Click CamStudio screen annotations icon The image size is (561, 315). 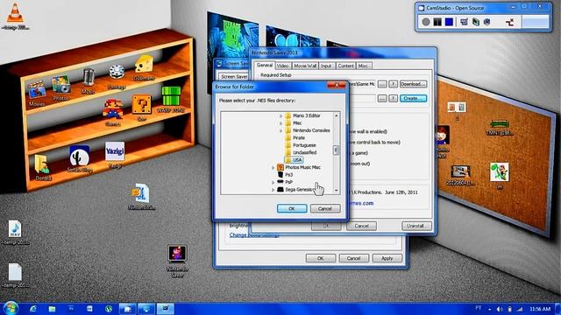point(464,22)
